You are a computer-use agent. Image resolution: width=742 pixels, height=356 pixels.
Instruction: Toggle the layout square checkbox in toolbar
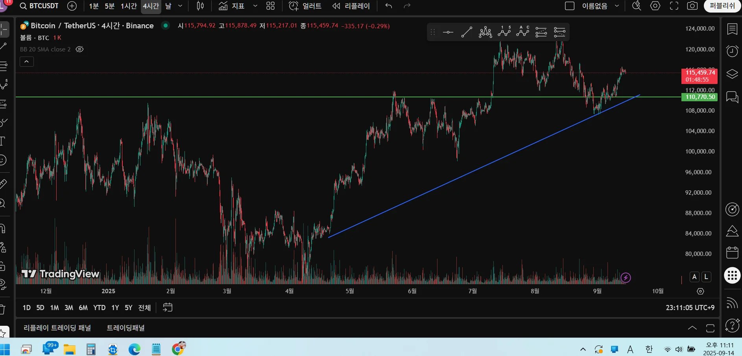click(570, 6)
